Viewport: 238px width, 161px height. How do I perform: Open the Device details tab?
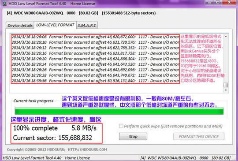[20, 26]
